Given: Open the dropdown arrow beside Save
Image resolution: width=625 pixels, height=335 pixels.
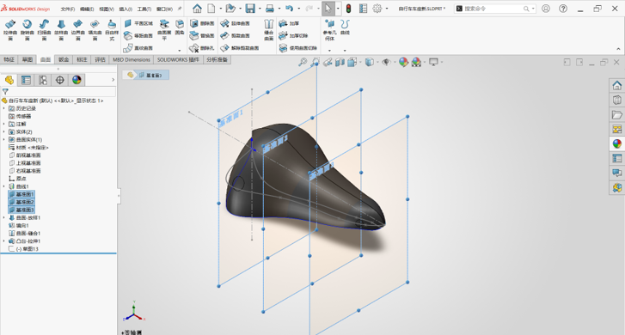Looking at the screenshot, I should point(260,9).
